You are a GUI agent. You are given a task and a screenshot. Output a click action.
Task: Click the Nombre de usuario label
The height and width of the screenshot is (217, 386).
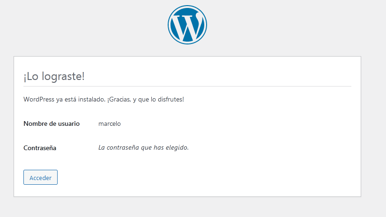[x=52, y=123]
